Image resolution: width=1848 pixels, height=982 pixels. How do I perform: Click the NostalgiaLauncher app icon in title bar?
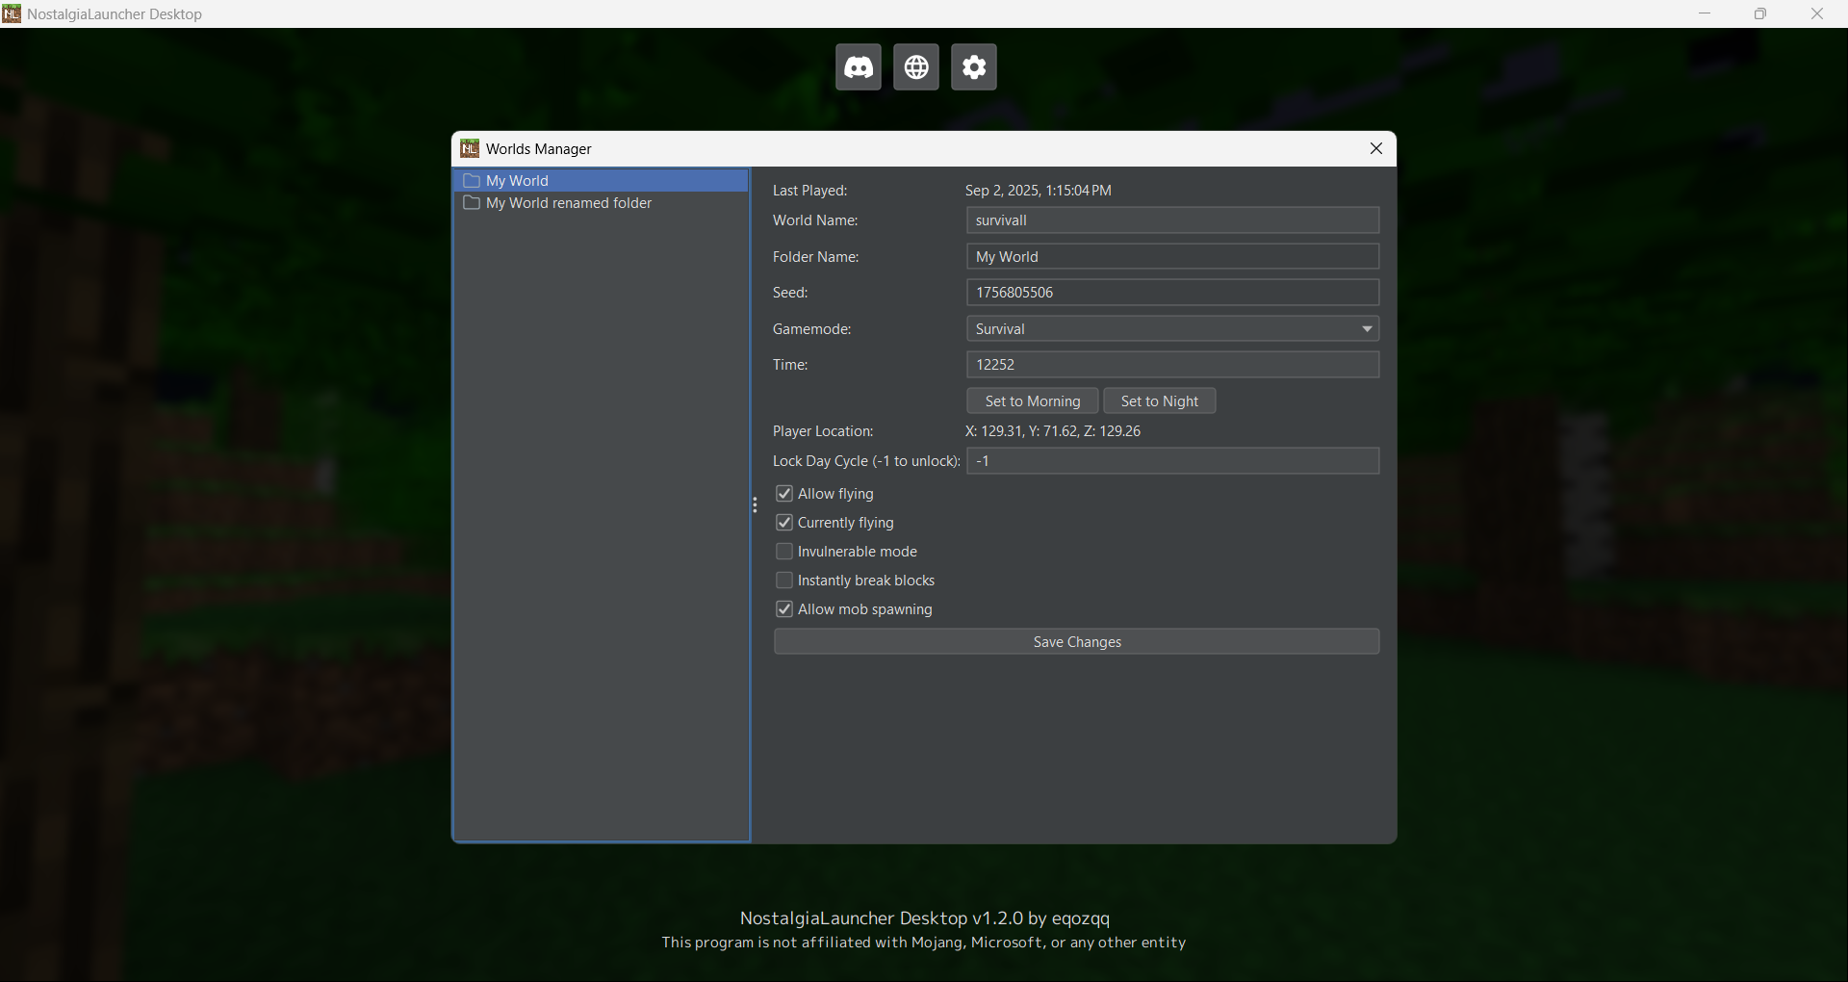click(x=12, y=13)
